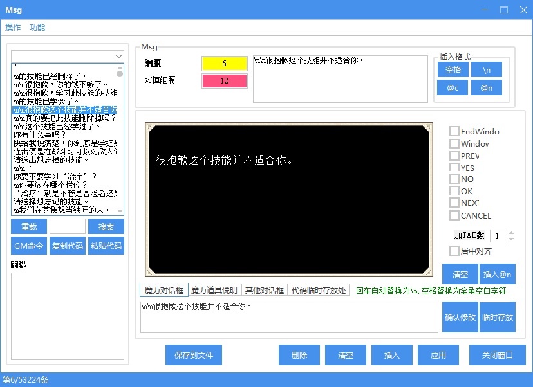
Task: Click the message list scrollbar thumb
Action: pos(120,74)
